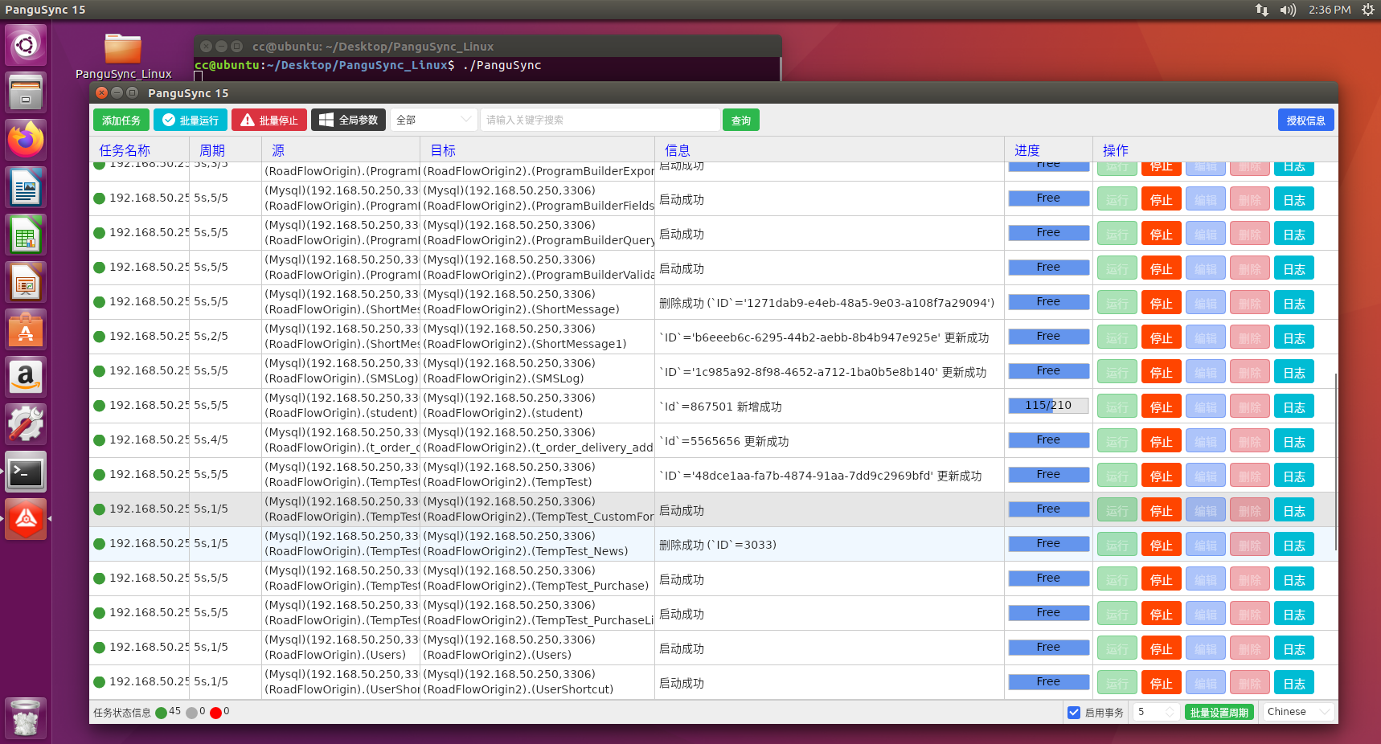Screen dimensions: 1381x744
Task: Click 添加任务 button
Action: 121,120
